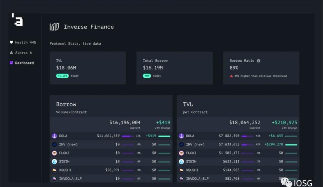The height and width of the screenshot is (187, 323).
Task: Click the XSUSHI token icon in Borrow table
Action: 54,170
